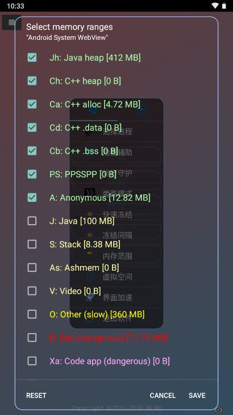Enable the B: Bad (dangerous) range
The image size is (233, 415).
coord(32,338)
